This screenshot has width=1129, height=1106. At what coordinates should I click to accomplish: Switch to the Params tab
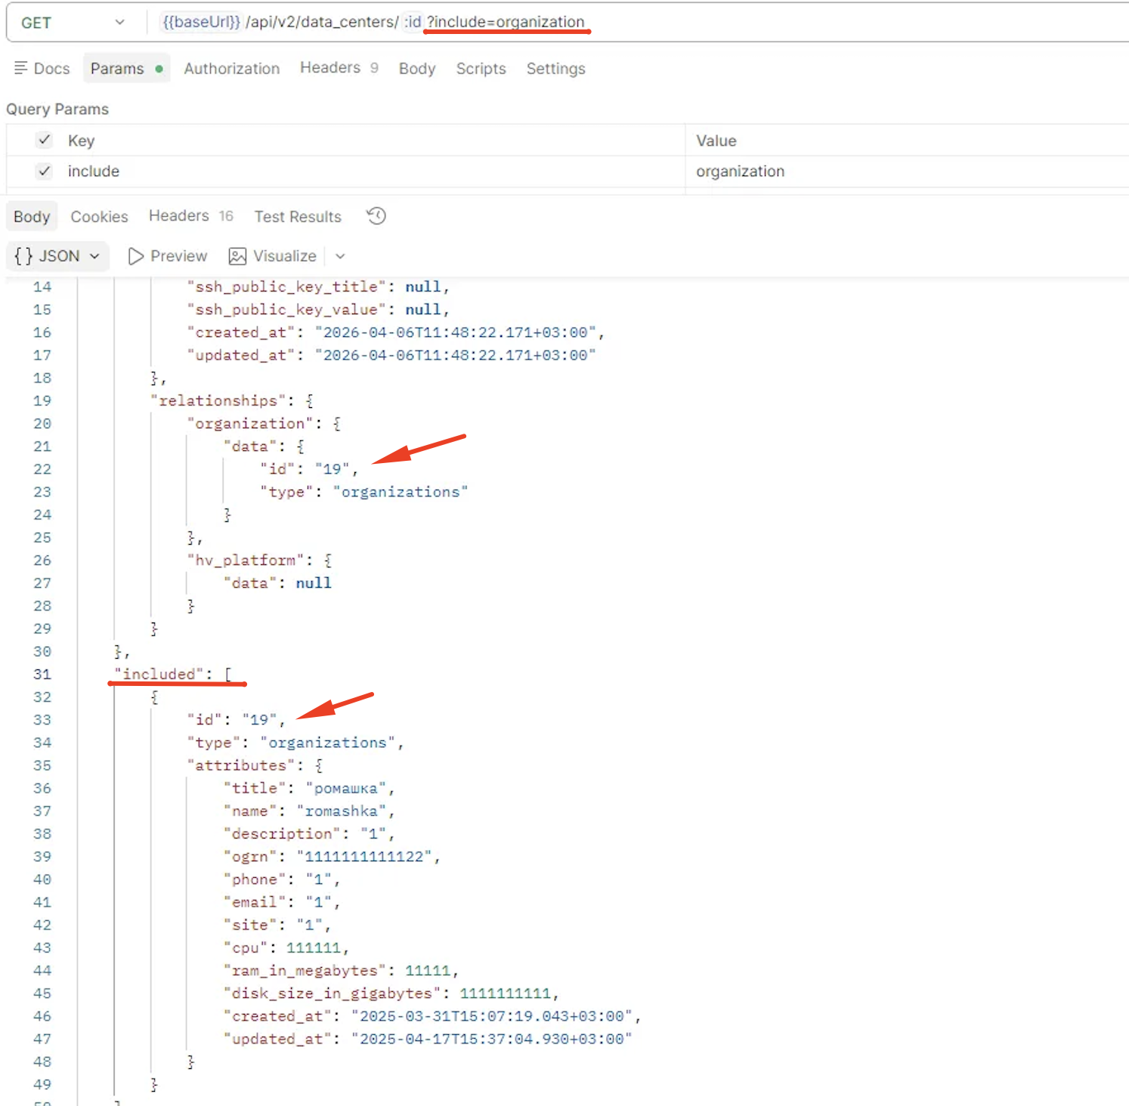tap(126, 69)
